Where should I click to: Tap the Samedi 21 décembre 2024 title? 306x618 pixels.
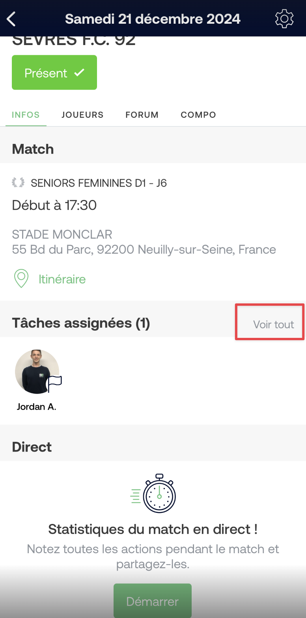click(153, 19)
